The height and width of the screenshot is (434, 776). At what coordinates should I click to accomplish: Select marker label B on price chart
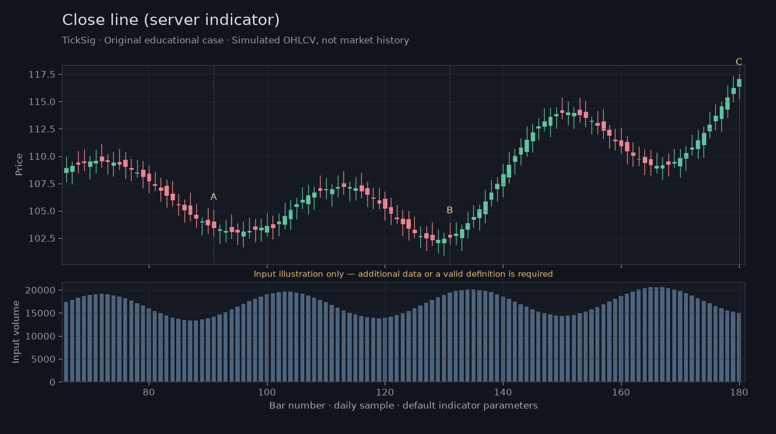pyautogui.click(x=449, y=210)
